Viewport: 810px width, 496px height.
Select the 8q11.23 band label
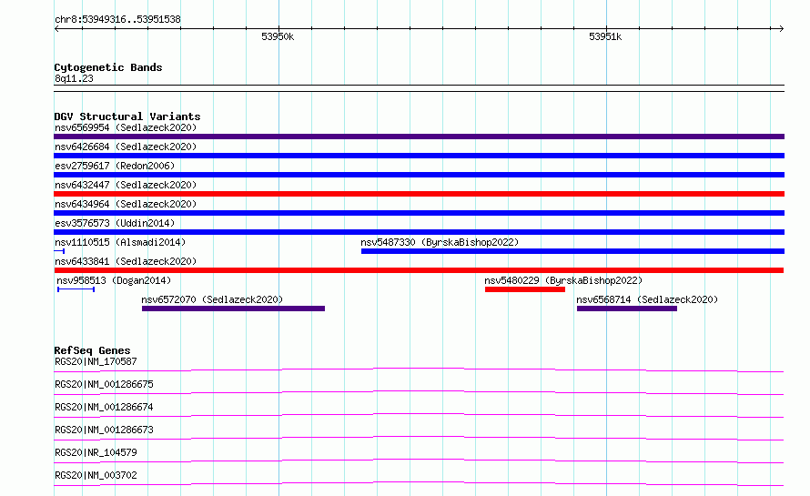(x=74, y=78)
